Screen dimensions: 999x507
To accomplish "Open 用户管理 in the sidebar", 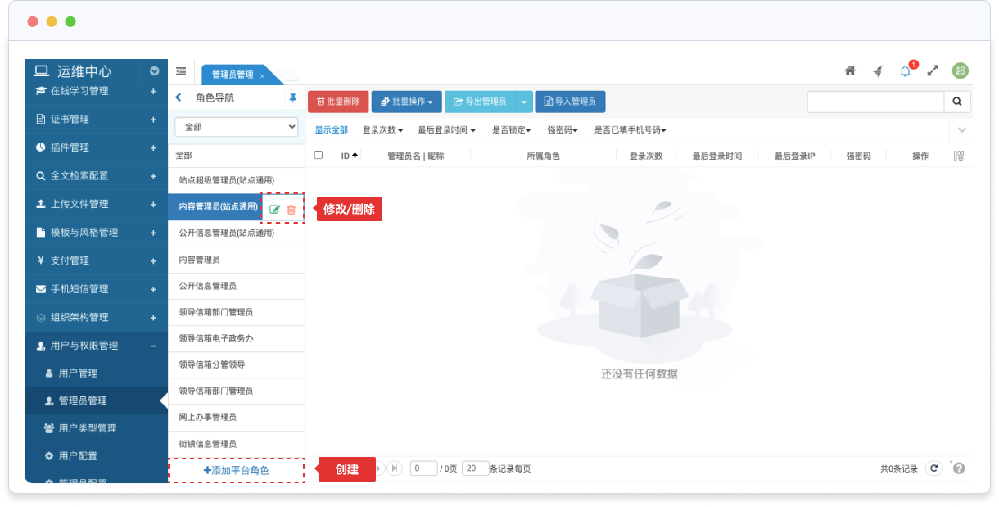I will (x=78, y=373).
